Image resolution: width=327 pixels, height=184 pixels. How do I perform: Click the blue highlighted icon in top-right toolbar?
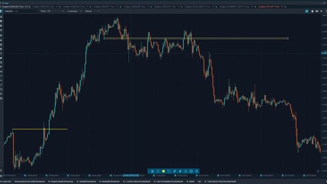click(307, 11)
